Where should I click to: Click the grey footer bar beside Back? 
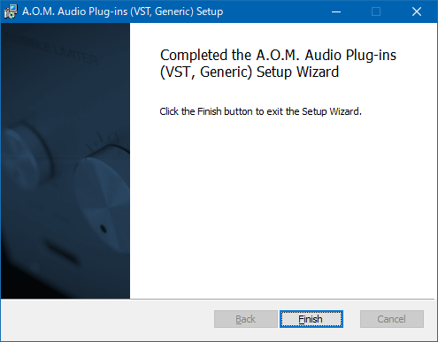tap(106, 320)
